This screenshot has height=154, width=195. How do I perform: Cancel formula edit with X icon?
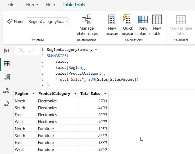click(21, 50)
